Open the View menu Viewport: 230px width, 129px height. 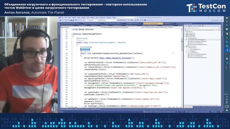click(x=69, y=18)
